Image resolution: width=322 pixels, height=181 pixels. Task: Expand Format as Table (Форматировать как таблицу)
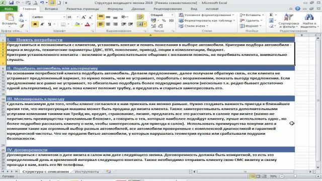(207, 21)
